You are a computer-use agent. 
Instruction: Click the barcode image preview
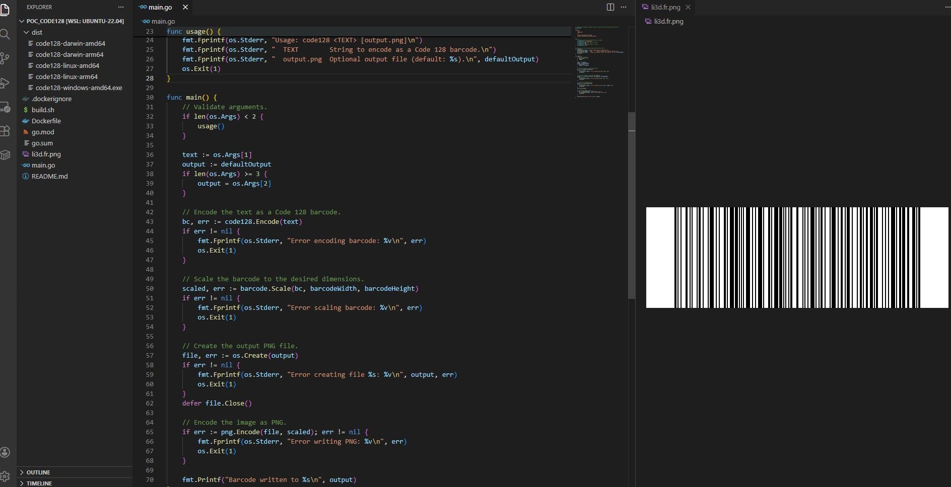pos(797,257)
